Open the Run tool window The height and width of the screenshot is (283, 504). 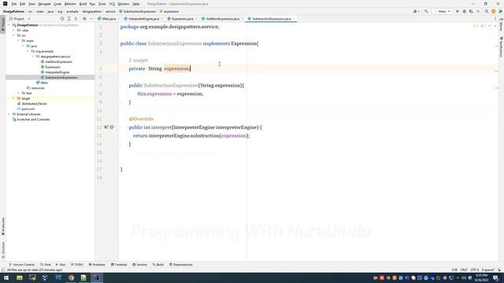61,265
